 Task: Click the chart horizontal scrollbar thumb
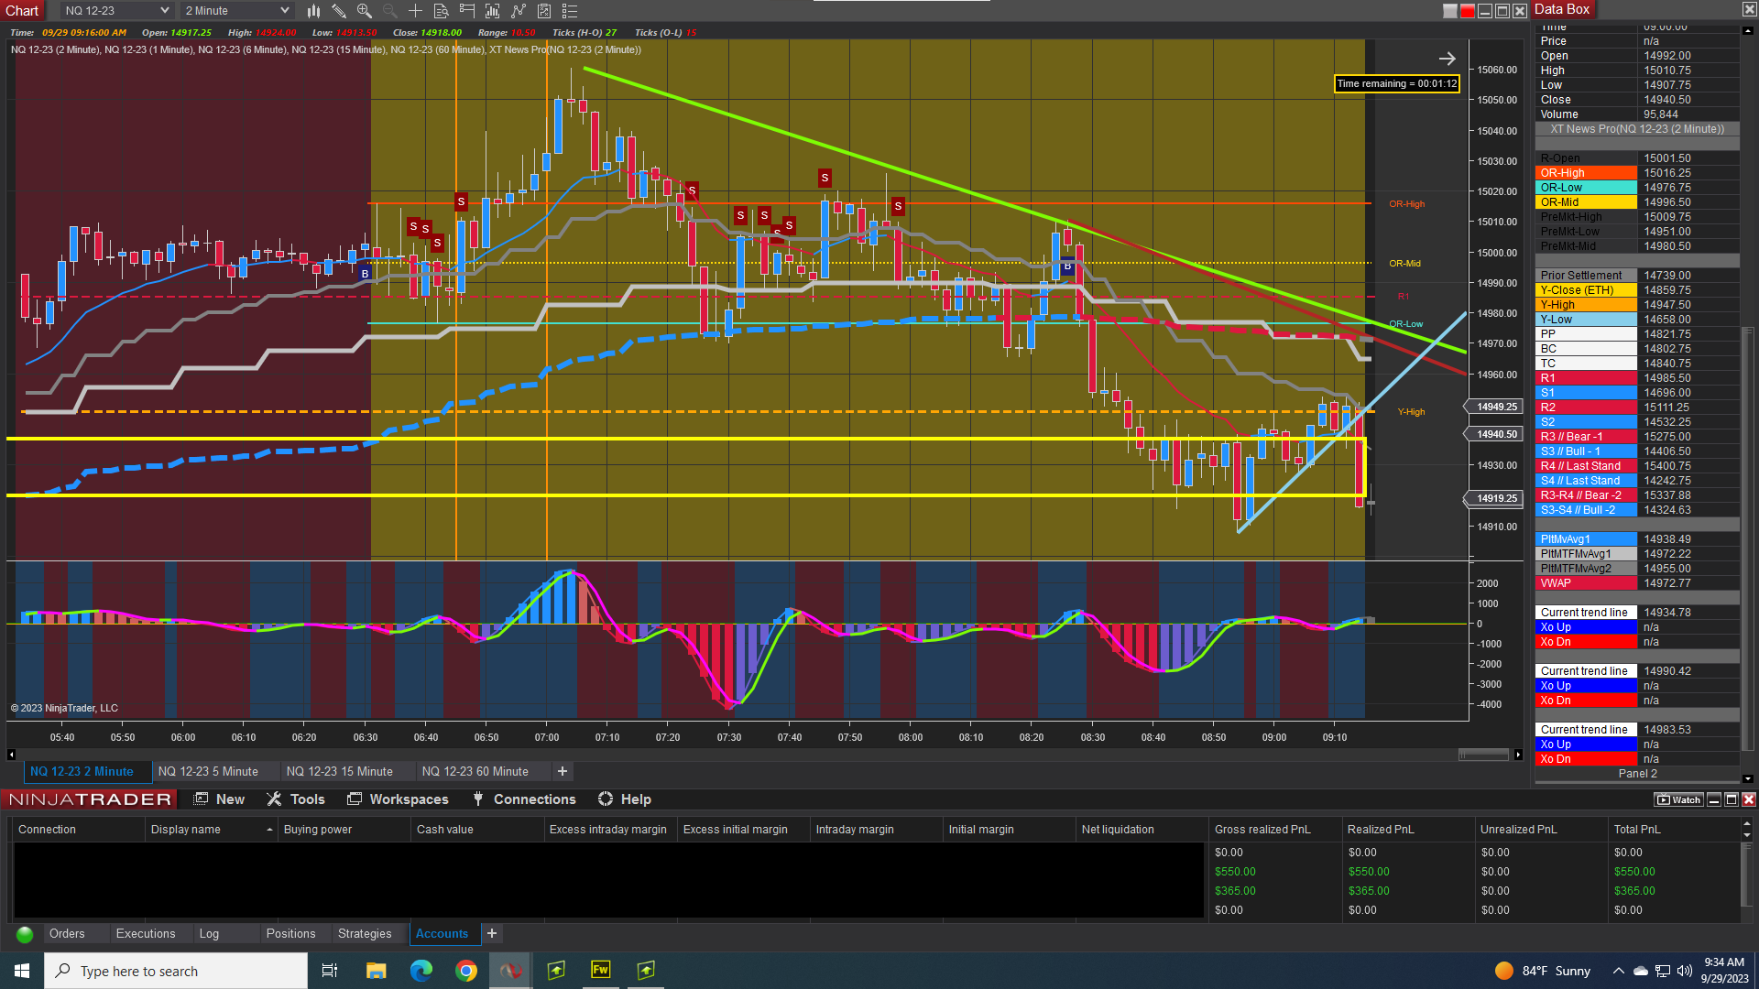[x=1483, y=755]
